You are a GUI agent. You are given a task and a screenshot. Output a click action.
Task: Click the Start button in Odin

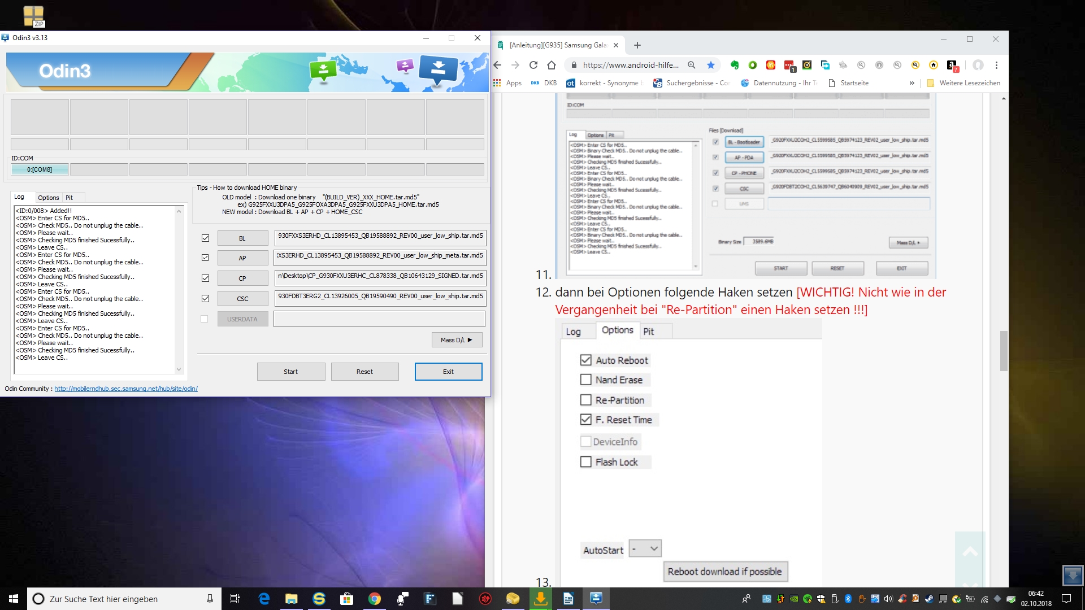click(x=291, y=372)
